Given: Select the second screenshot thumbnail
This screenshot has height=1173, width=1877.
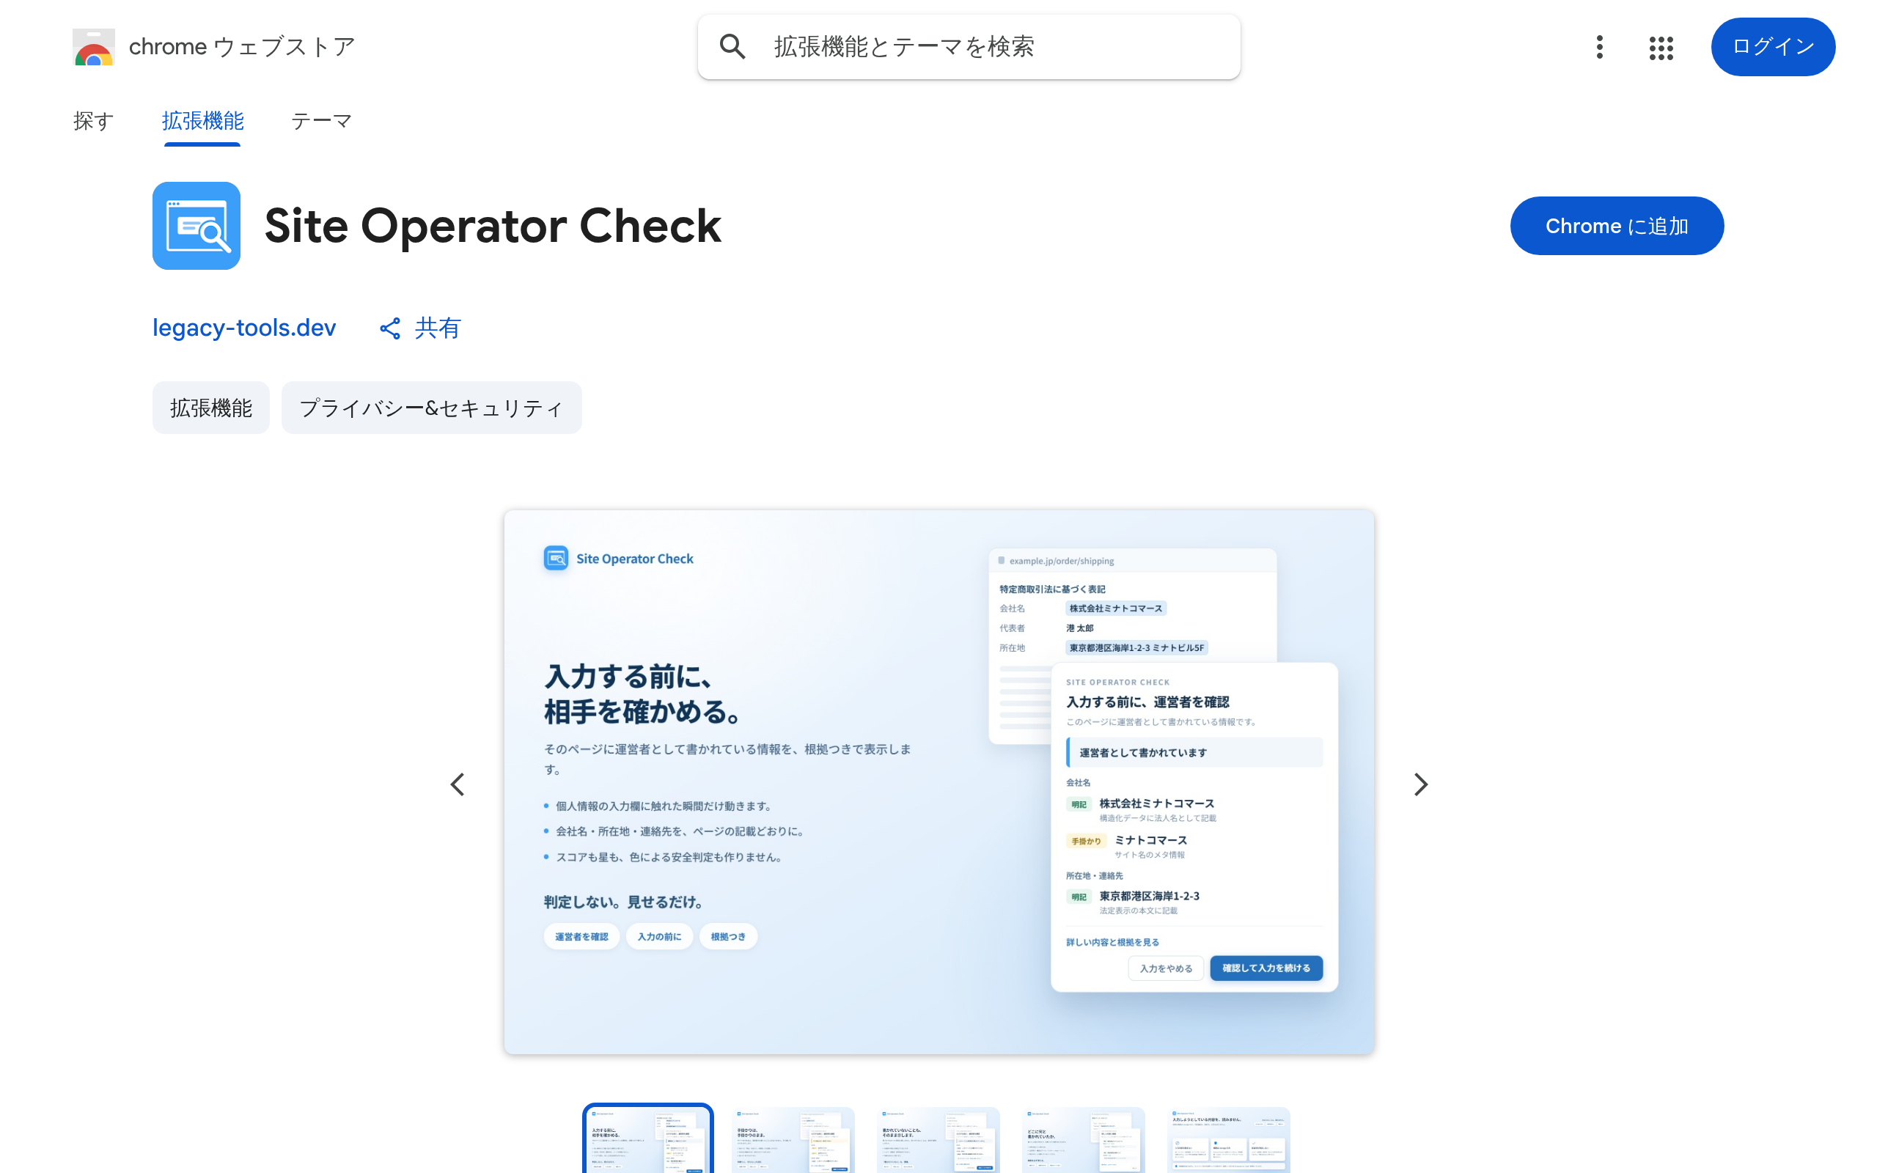Looking at the screenshot, I should tap(793, 1139).
